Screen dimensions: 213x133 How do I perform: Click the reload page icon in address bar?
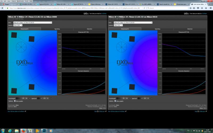click(144, 8)
